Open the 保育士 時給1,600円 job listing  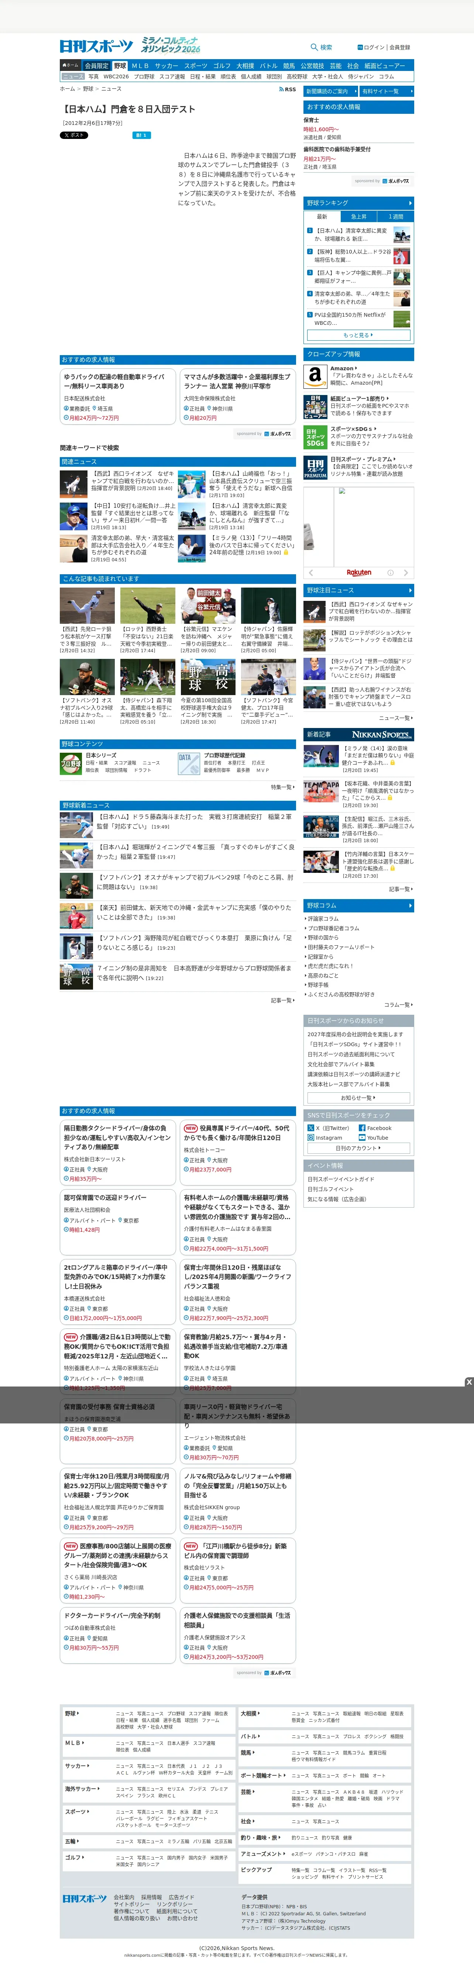[358, 129]
